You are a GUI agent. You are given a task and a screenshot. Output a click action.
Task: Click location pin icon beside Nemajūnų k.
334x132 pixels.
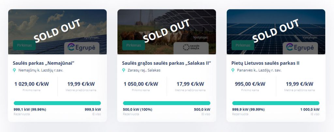click(x=14, y=70)
